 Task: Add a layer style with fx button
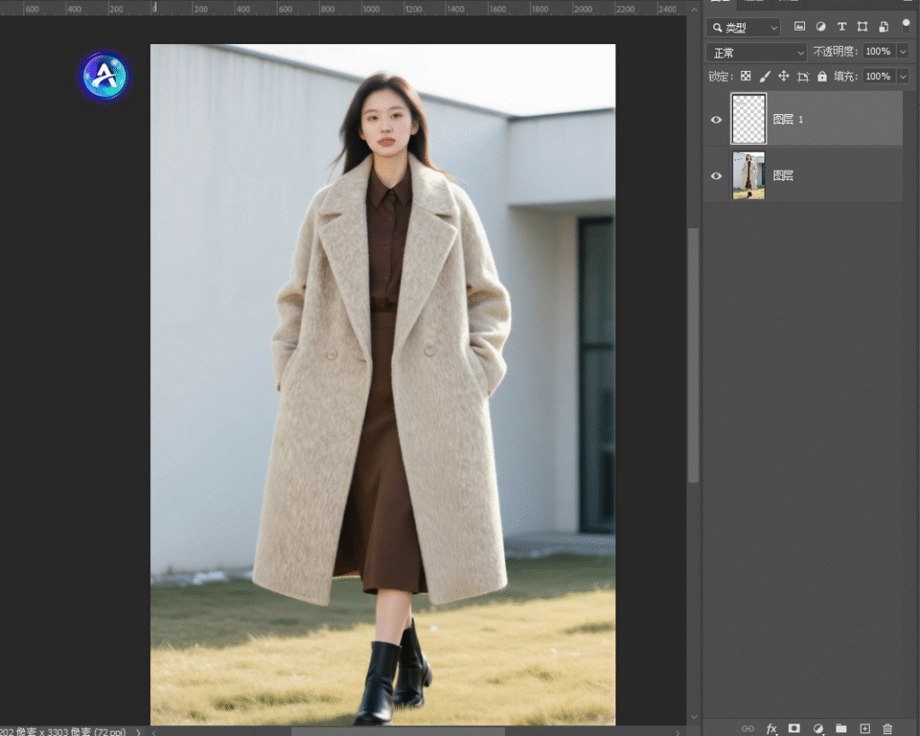pyautogui.click(x=771, y=728)
